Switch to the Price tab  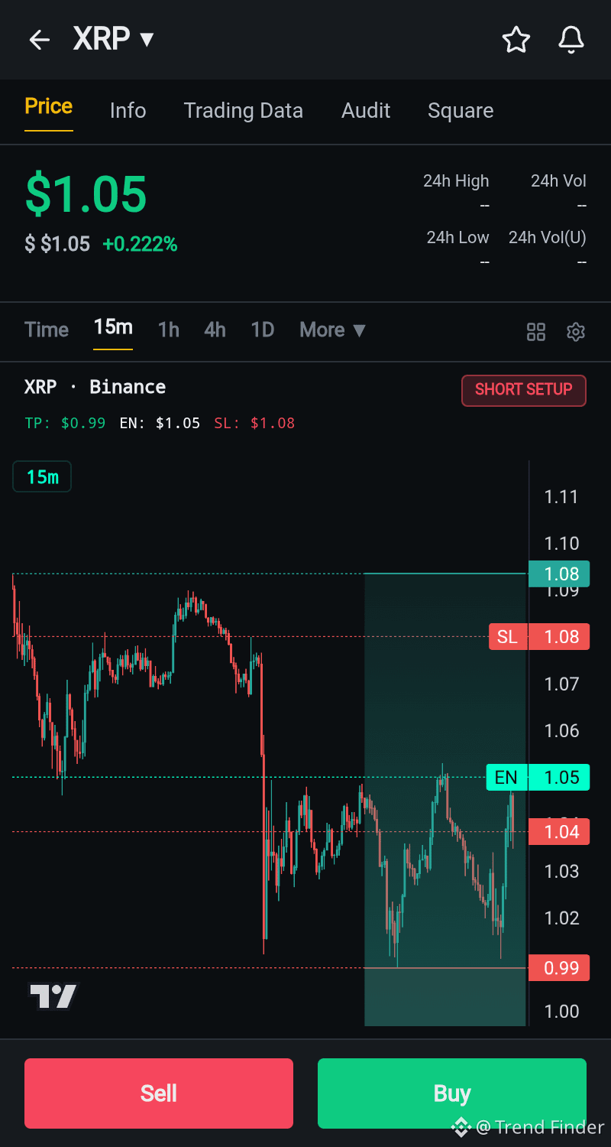49,106
